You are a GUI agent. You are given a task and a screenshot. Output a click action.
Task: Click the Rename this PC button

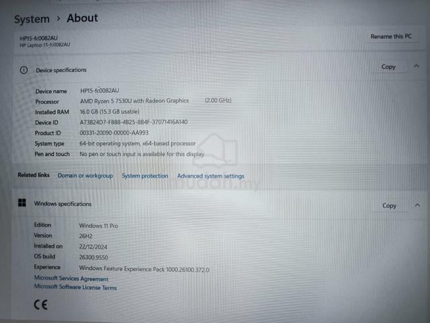[x=391, y=36]
